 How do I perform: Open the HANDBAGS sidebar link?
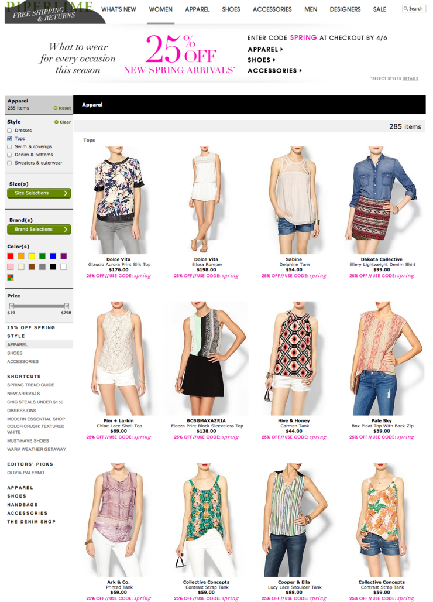(x=22, y=505)
